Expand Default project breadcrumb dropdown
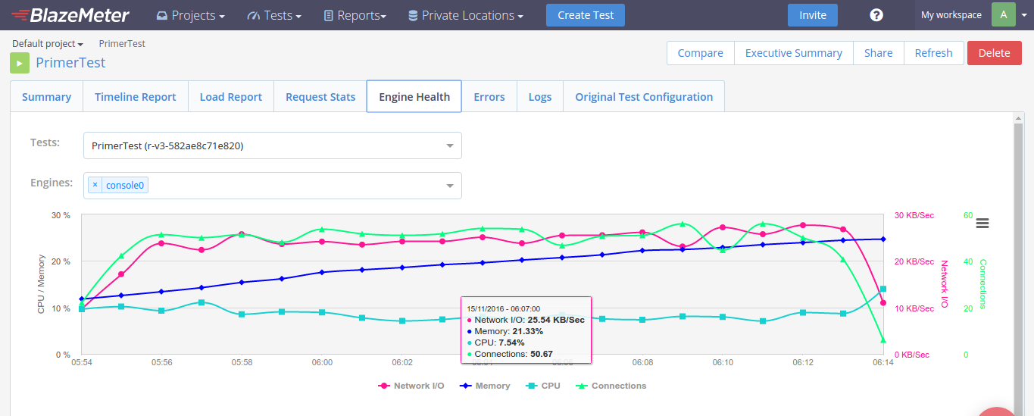 pos(47,44)
